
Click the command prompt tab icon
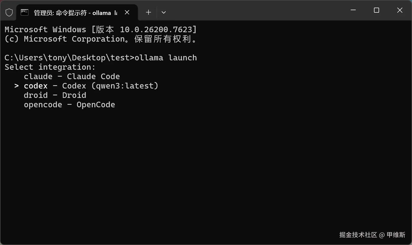coord(25,12)
